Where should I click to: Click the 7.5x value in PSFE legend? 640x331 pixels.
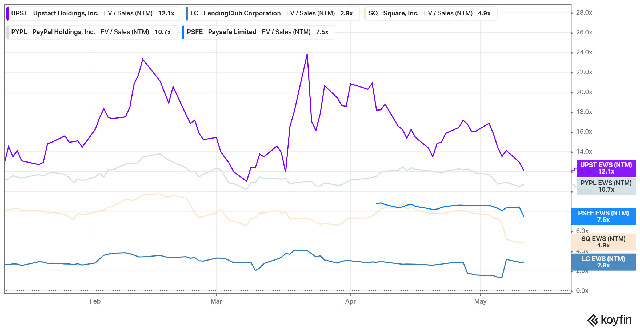pos(322,32)
